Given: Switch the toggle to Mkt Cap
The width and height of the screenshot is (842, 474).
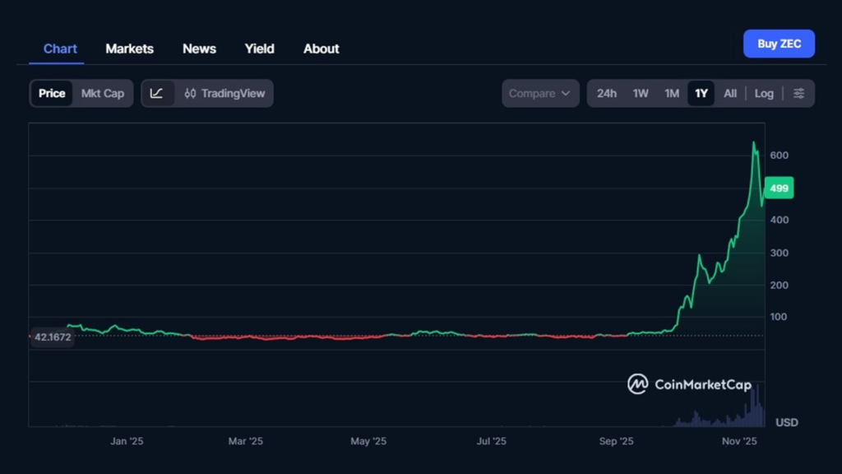Looking at the screenshot, I should [x=103, y=93].
